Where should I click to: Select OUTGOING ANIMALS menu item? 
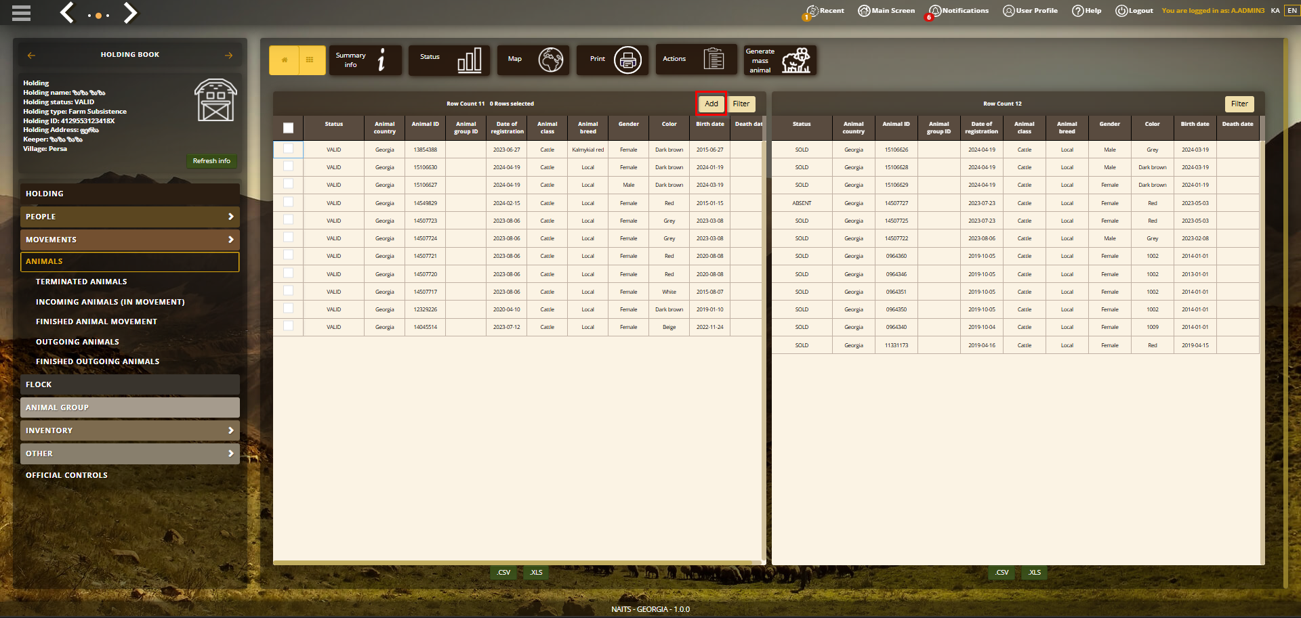[x=77, y=342]
